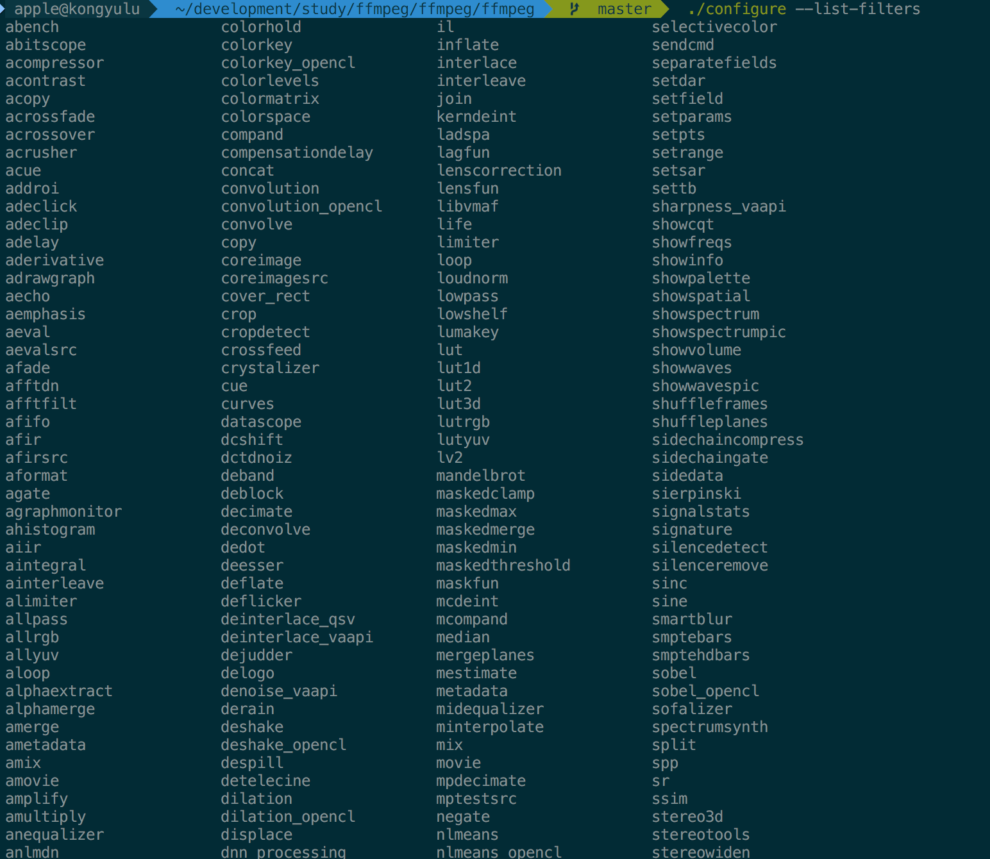This screenshot has width=990, height=859.
Task: Click the 'showwavespic' entry
Action: [x=705, y=386]
